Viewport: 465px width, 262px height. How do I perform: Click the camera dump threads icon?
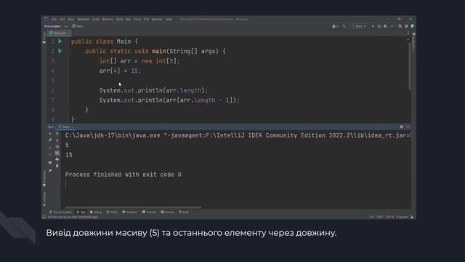50,162
